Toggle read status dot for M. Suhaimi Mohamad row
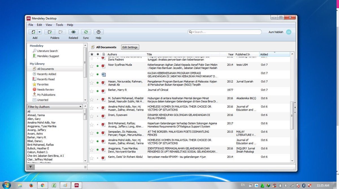 click(x=98, y=100)
